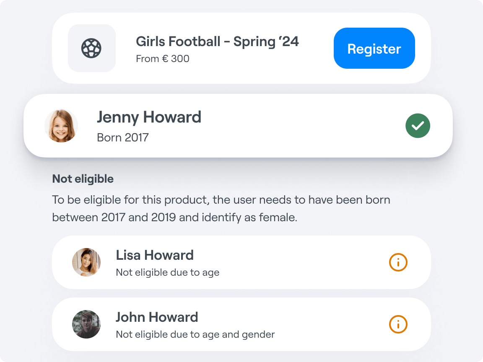Open info icon for Lisa Howard

click(x=398, y=262)
